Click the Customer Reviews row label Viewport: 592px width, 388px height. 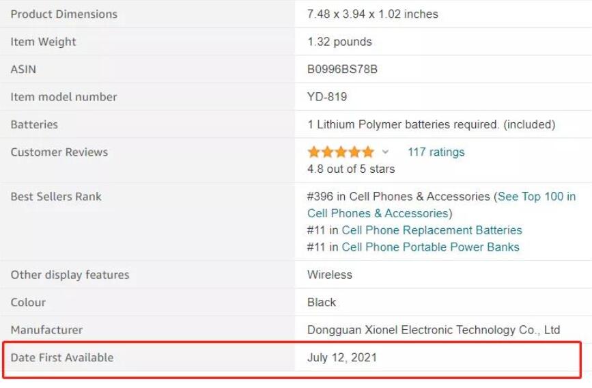click(x=59, y=152)
